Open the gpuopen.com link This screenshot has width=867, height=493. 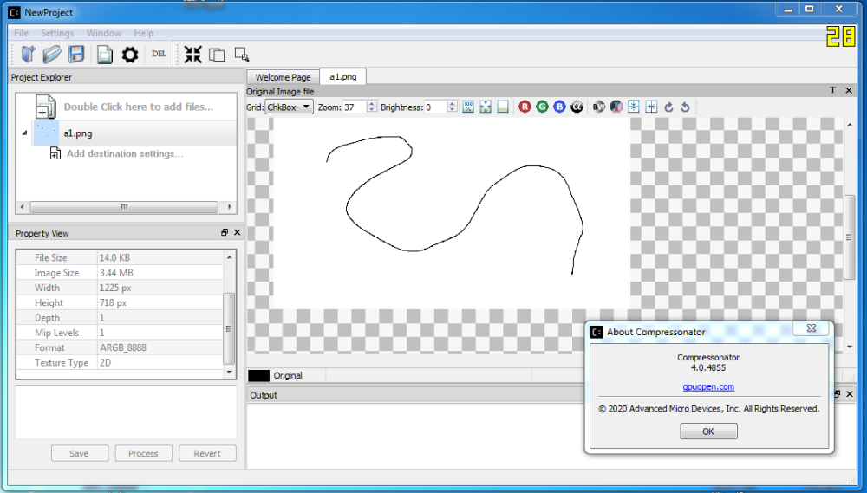tap(708, 387)
